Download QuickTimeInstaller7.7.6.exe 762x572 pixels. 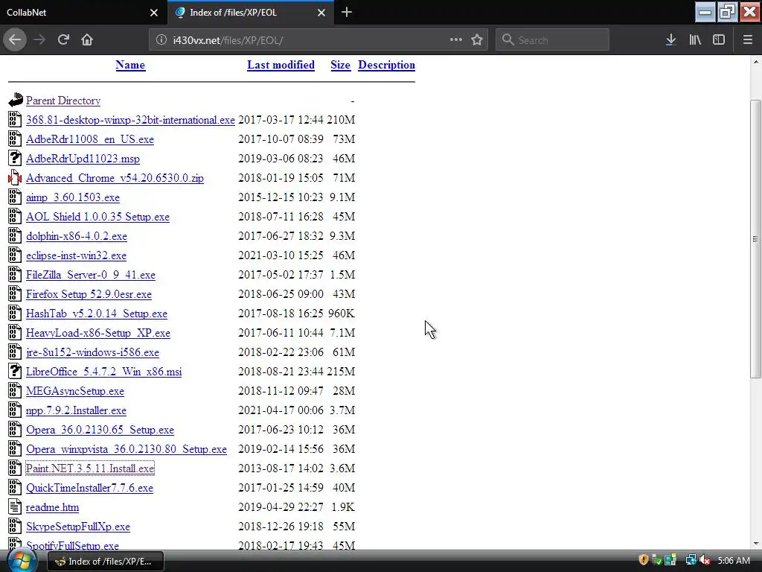(89, 488)
